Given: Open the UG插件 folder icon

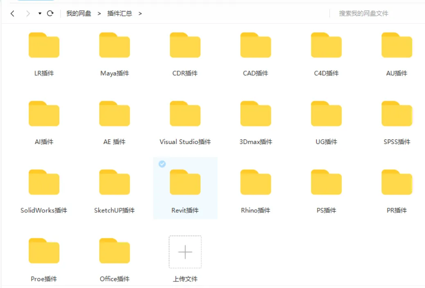Looking at the screenshot, I should pos(326,114).
